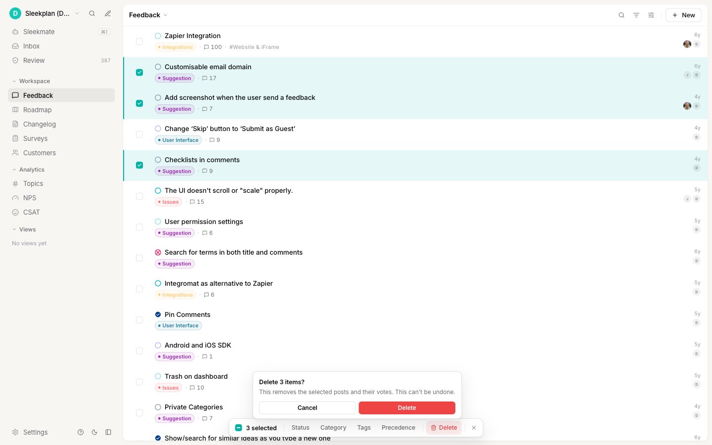Toggle dark mode moon icon
The height and width of the screenshot is (445, 712).
(94, 432)
